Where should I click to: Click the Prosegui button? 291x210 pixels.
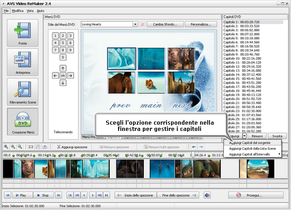[256, 195]
